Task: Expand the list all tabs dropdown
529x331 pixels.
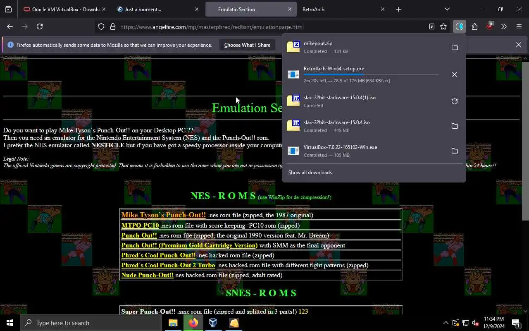Action: click(447, 9)
